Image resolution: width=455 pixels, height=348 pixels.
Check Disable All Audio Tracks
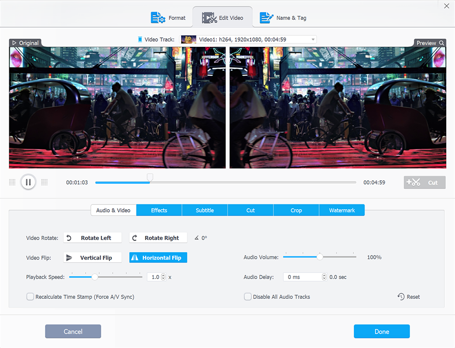247,297
